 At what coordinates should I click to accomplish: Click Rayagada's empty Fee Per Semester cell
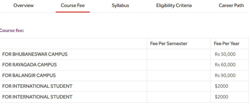tap(179, 65)
